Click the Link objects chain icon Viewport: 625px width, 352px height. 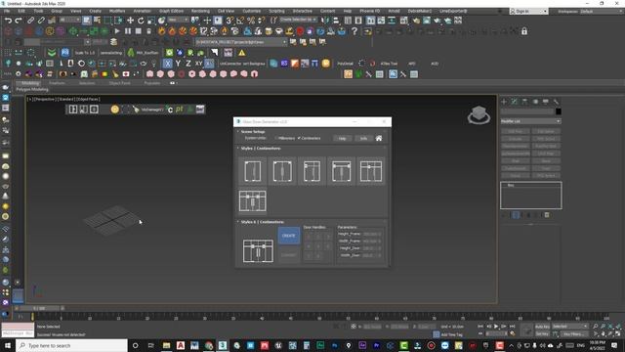pyautogui.click(x=30, y=21)
